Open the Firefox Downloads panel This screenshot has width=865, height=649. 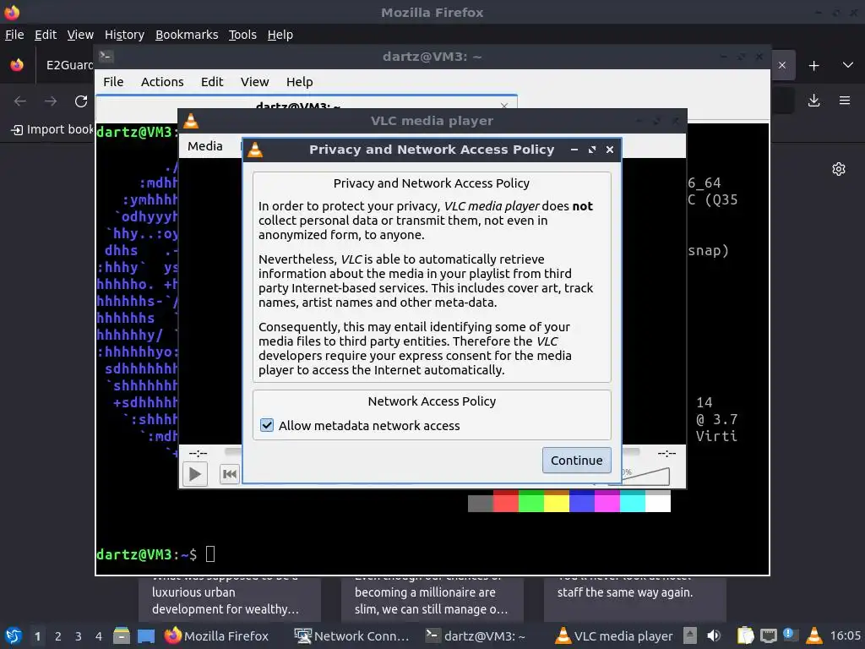pos(813,101)
